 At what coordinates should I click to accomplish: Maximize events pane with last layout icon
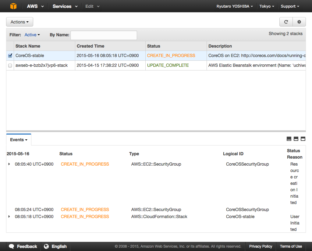click(x=303, y=139)
